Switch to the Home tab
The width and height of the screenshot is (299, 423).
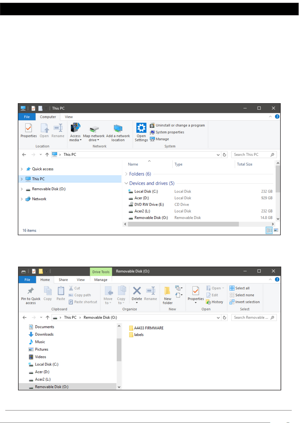point(45,280)
